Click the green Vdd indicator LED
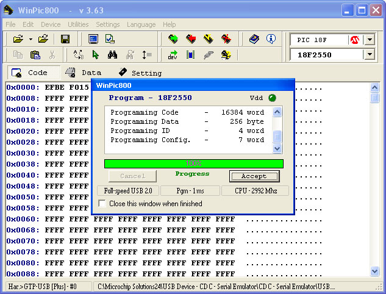Screen dimensions: 386x294 tap(272, 98)
